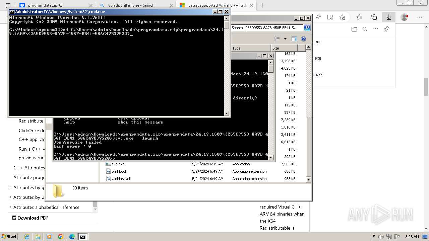Click Edge page vertical scrollbar thumb

pos(426,86)
